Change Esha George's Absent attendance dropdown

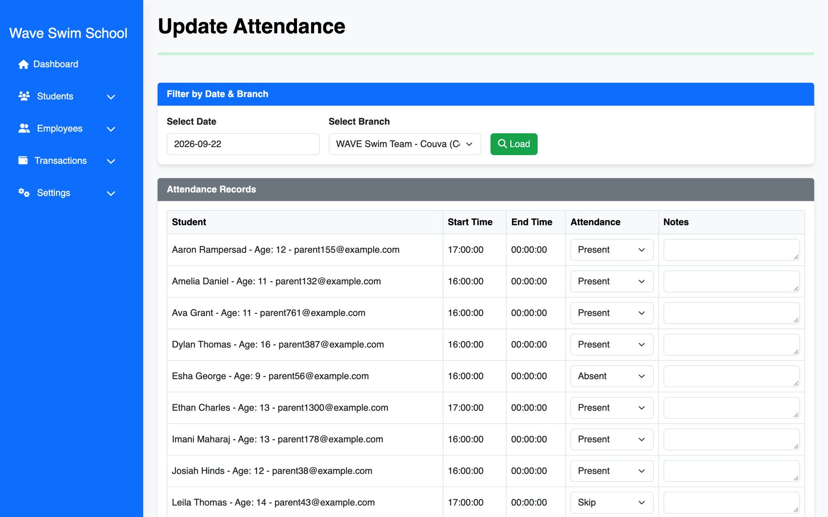(x=612, y=376)
